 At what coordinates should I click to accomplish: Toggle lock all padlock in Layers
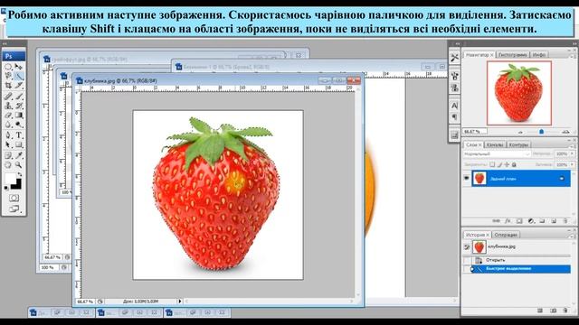(x=514, y=164)
